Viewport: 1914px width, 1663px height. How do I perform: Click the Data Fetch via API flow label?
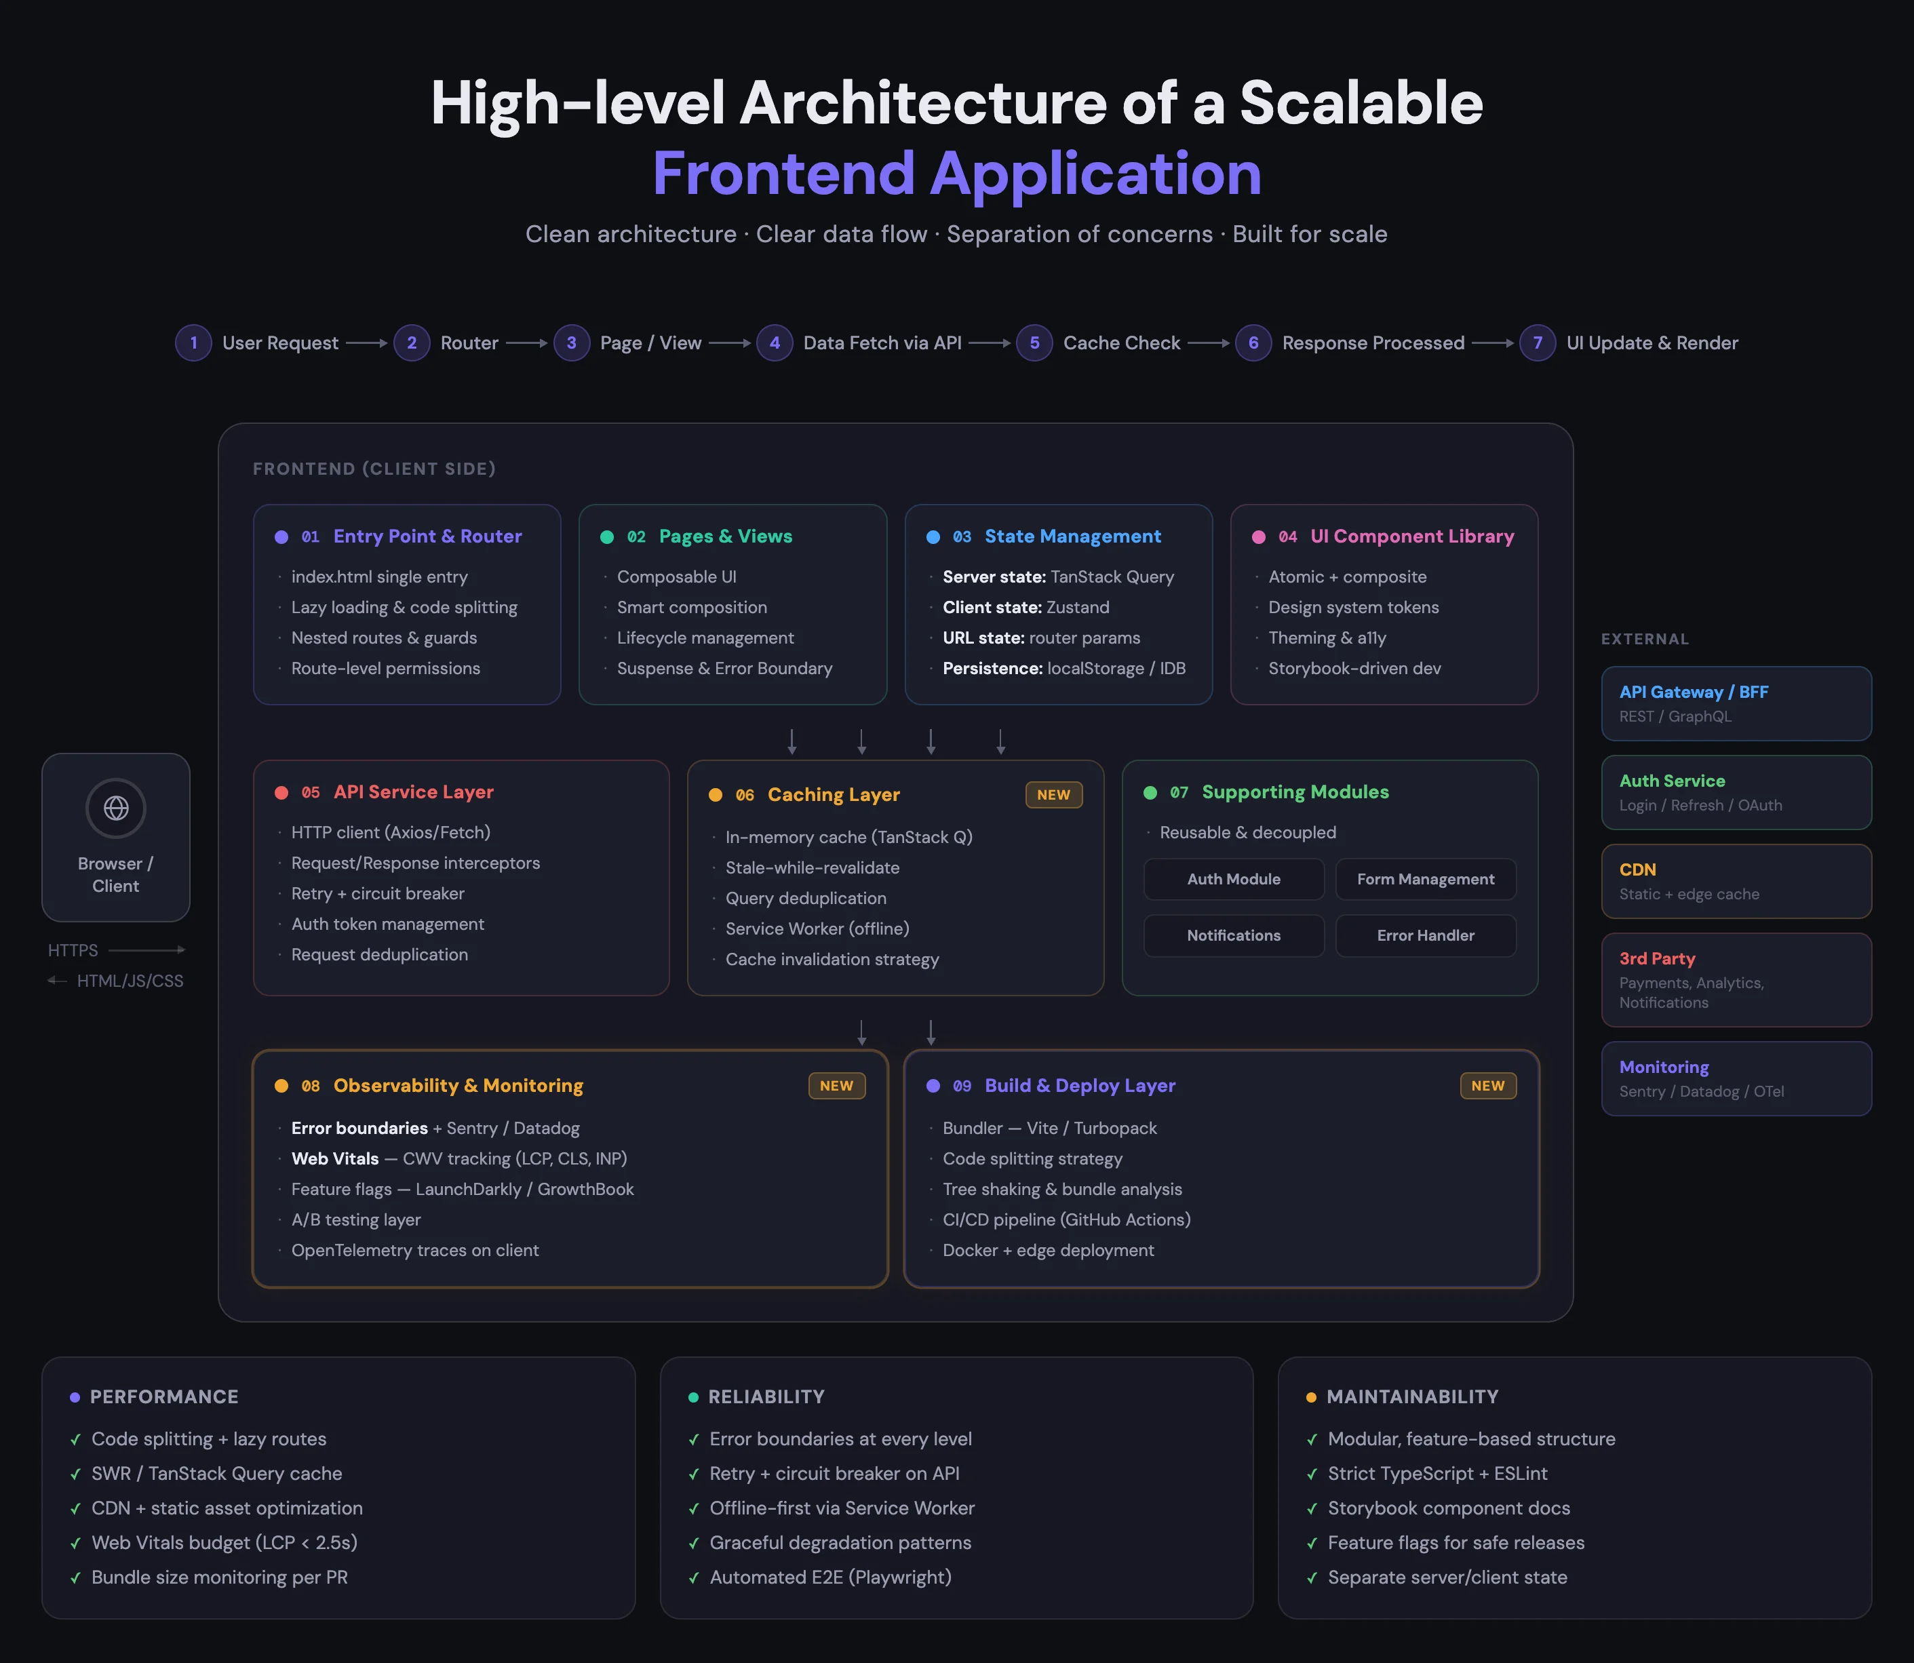pyautogui.click(x=882, y=343)
